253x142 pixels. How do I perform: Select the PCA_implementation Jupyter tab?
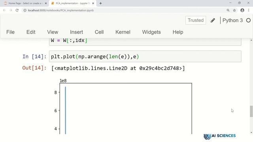click(x=73, y=3)
